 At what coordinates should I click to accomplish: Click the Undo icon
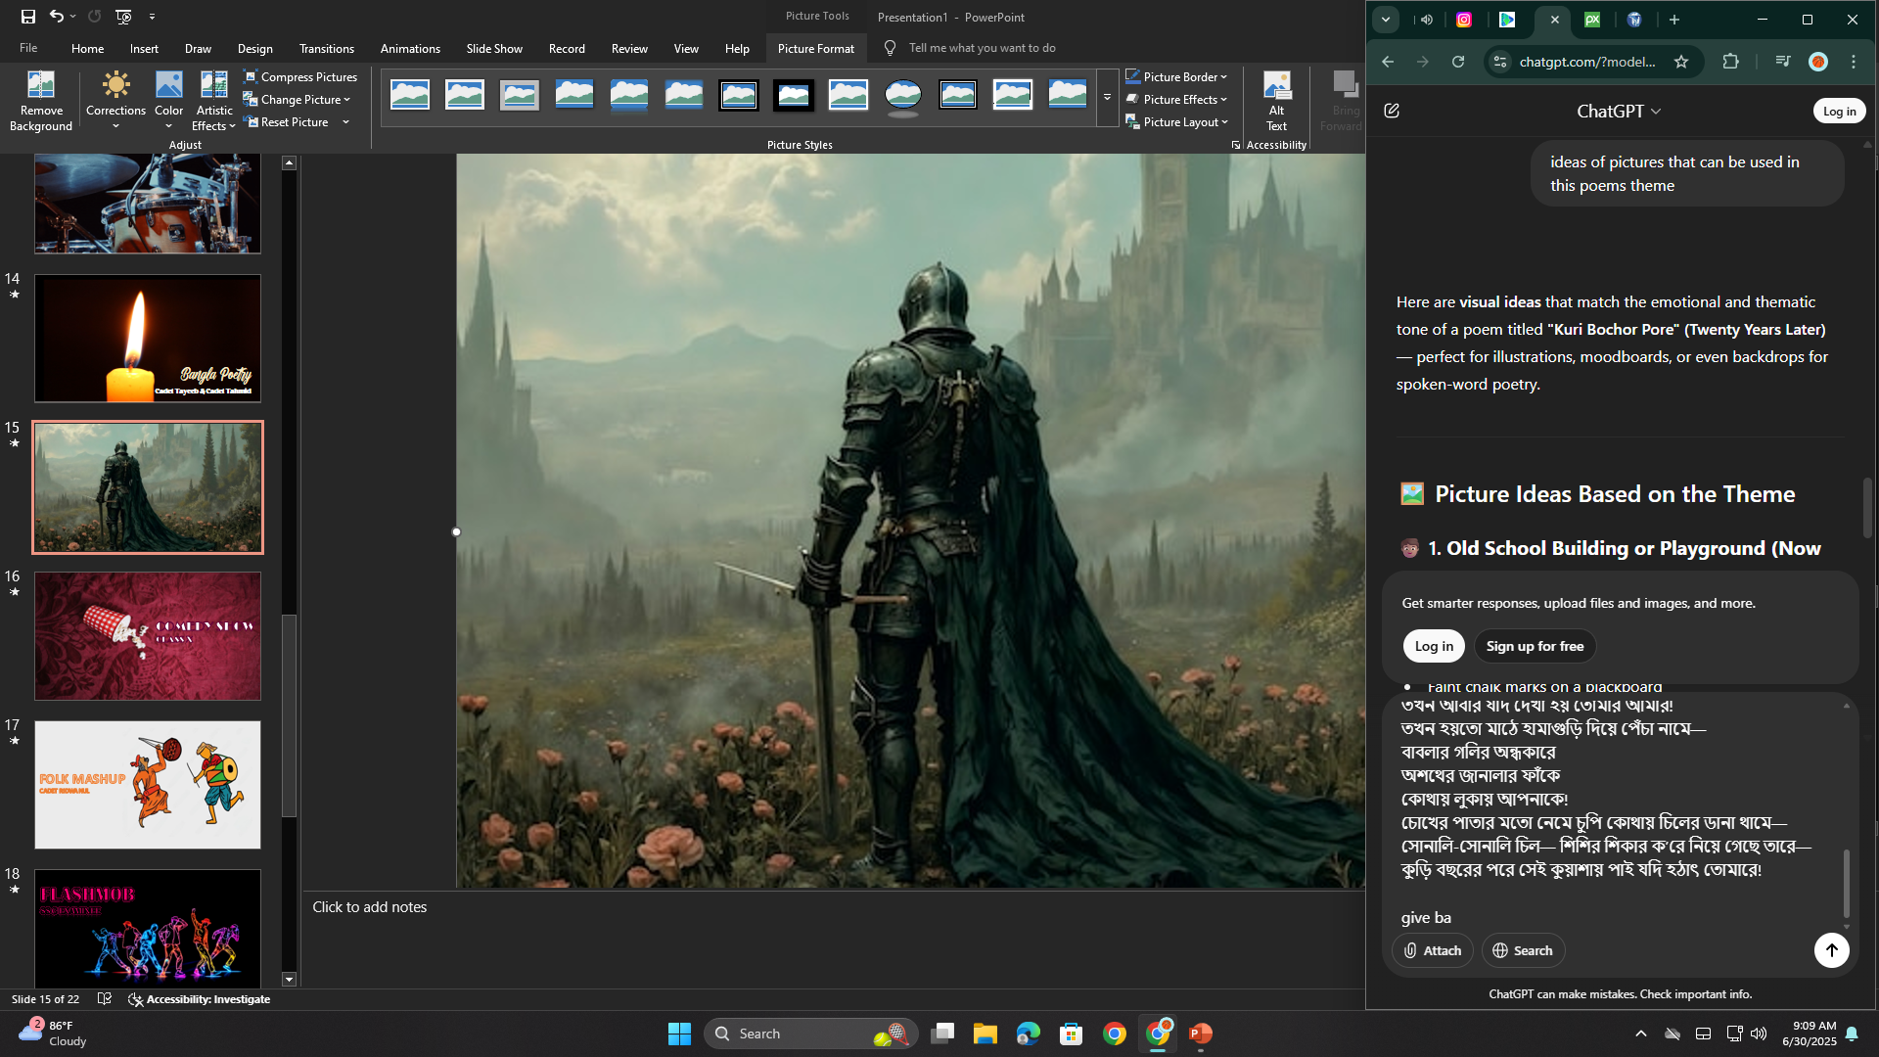click(57, 17)
